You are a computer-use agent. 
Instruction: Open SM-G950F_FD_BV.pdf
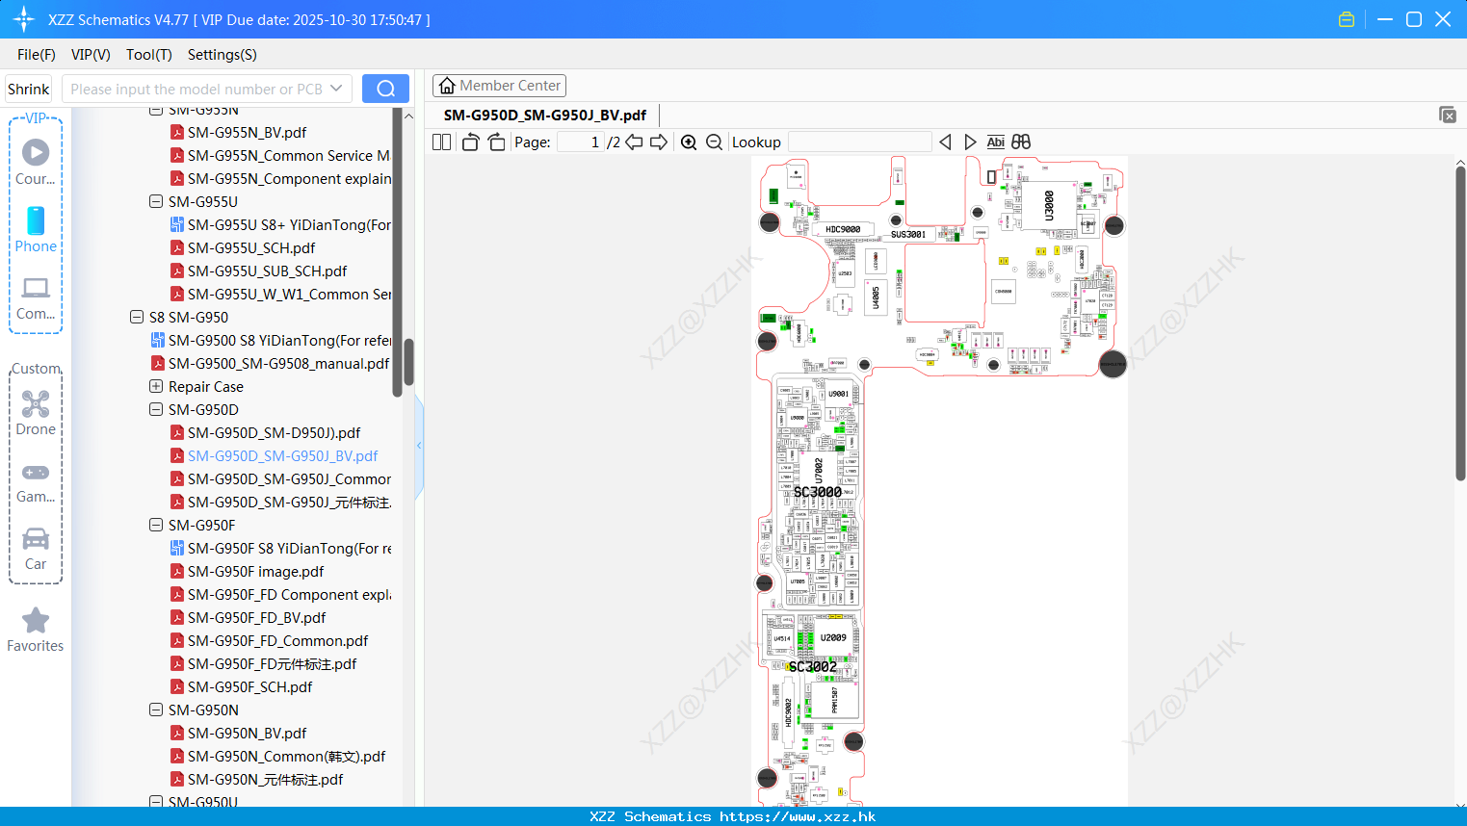[256, 617]
